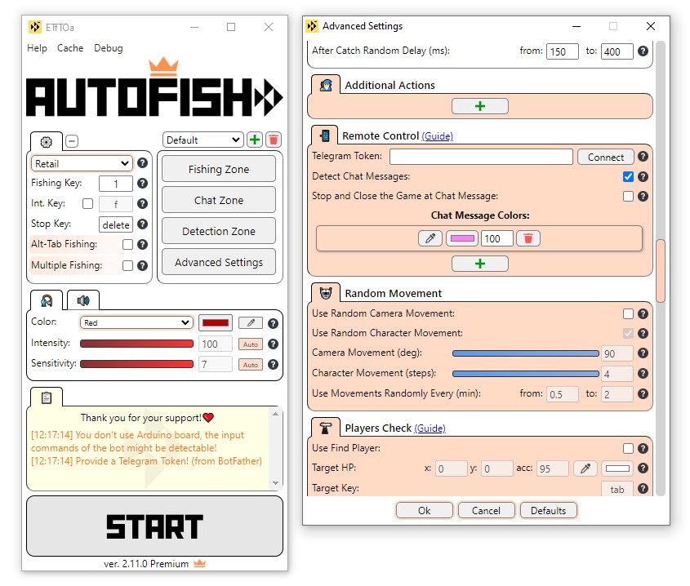
Task: Click the Fishing Key input field
Action: pos(116,184)
